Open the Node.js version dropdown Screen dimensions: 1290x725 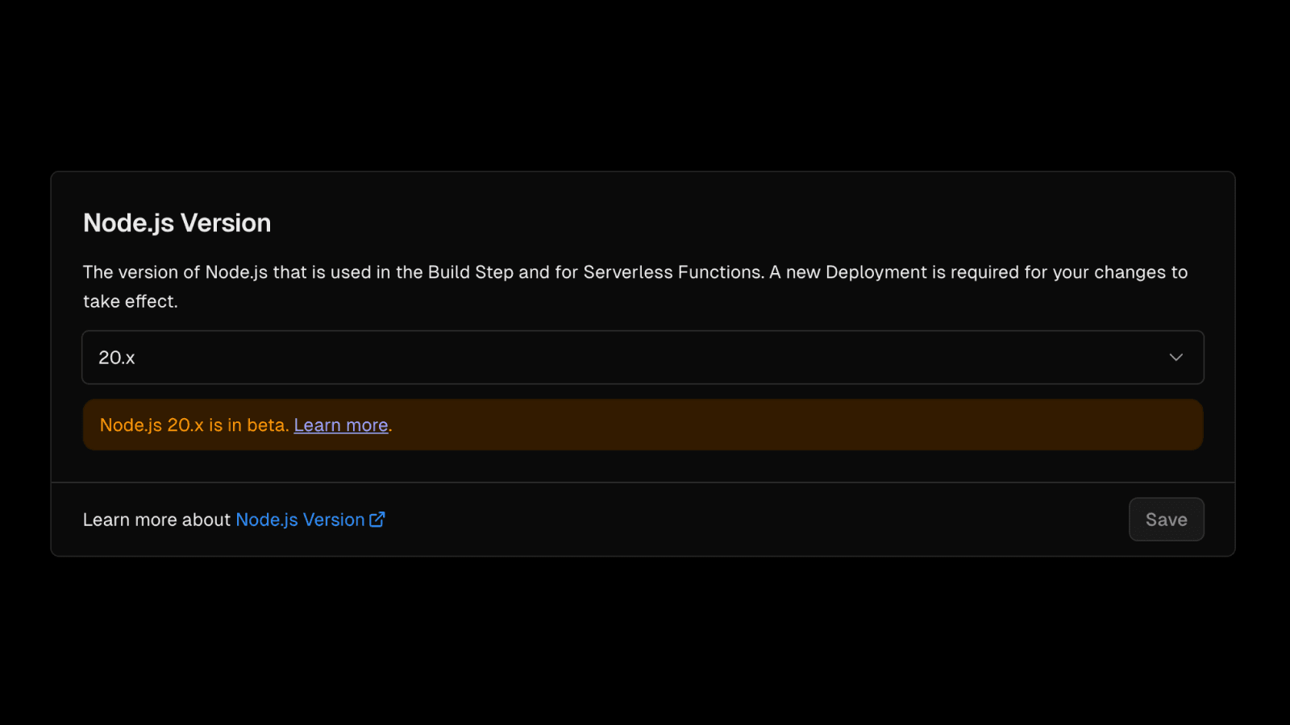click(x=642, y=357)
